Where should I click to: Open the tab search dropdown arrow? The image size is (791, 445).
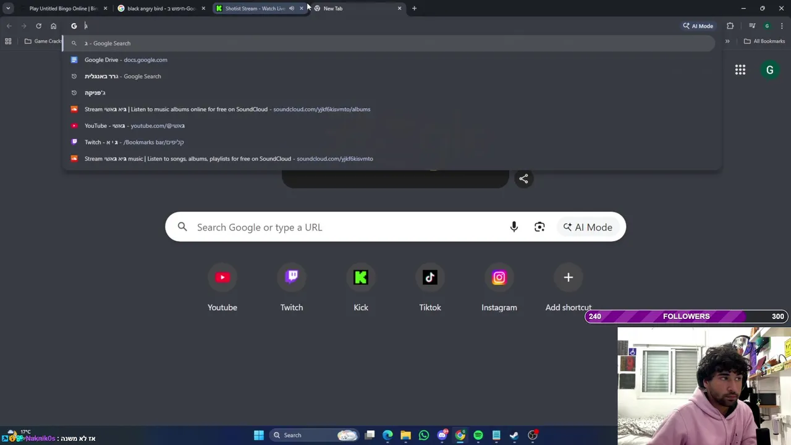tap(8, 9)
